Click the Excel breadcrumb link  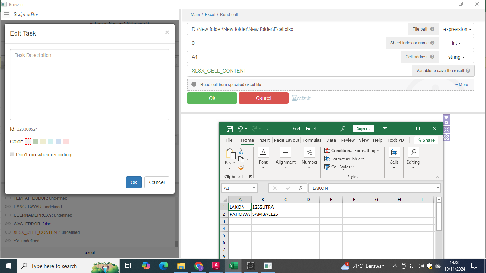[x=210, y=15]
